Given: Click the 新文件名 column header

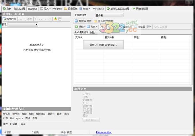Looking at the screenshot, I should coord(118,37).
